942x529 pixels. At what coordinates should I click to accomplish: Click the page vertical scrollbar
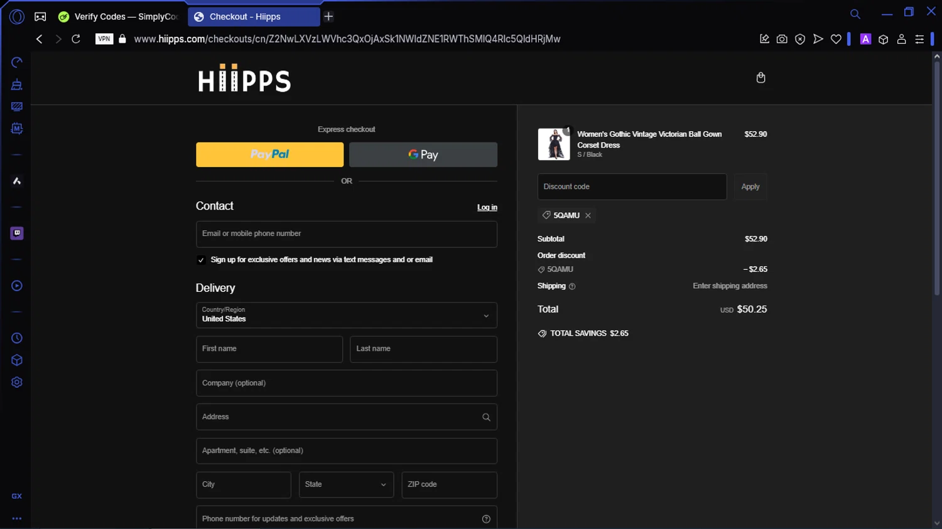pos(936,179)
